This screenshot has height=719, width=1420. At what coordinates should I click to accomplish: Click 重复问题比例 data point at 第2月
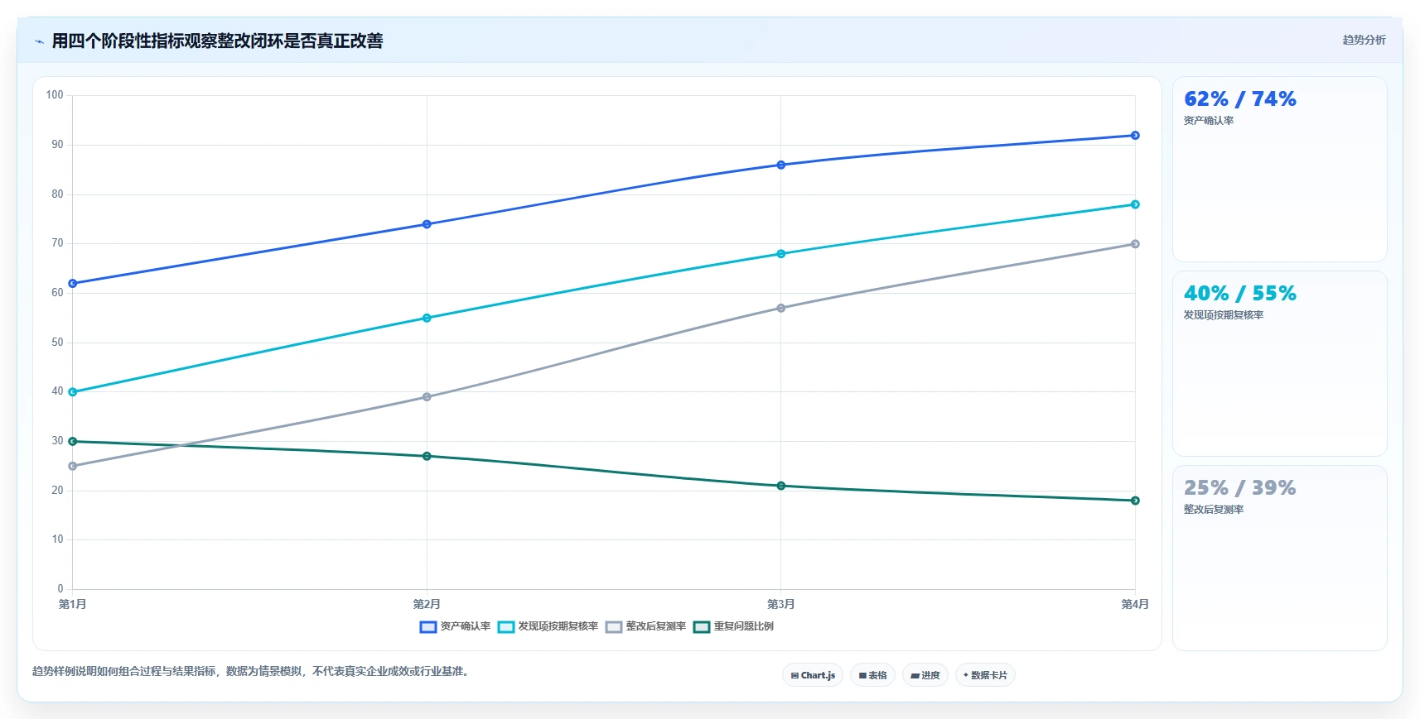tap(427, 456)
